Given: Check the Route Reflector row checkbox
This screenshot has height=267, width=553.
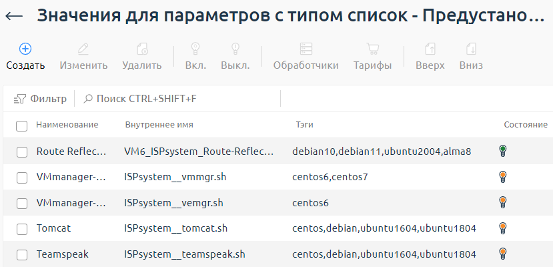Looking at the screenshot, I should (x=22, y=152).
